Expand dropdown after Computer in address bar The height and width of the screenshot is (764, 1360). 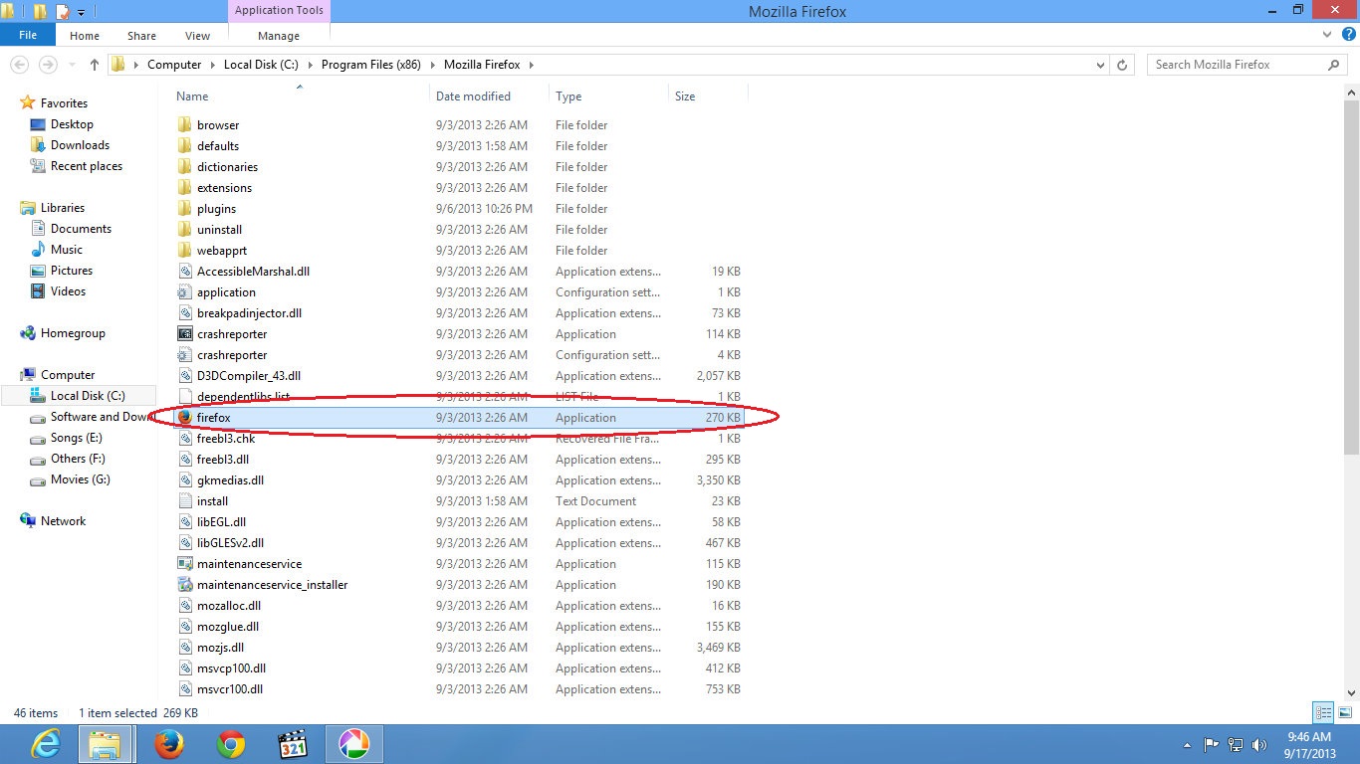pyautogui.click(x=212, y=65)
